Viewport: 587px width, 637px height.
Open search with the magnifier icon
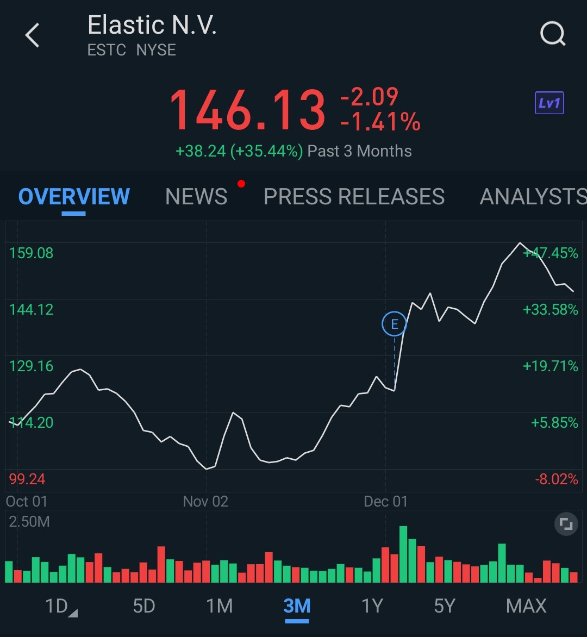553,34
